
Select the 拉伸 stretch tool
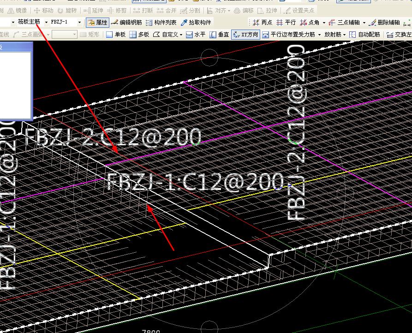click(268, 11)
